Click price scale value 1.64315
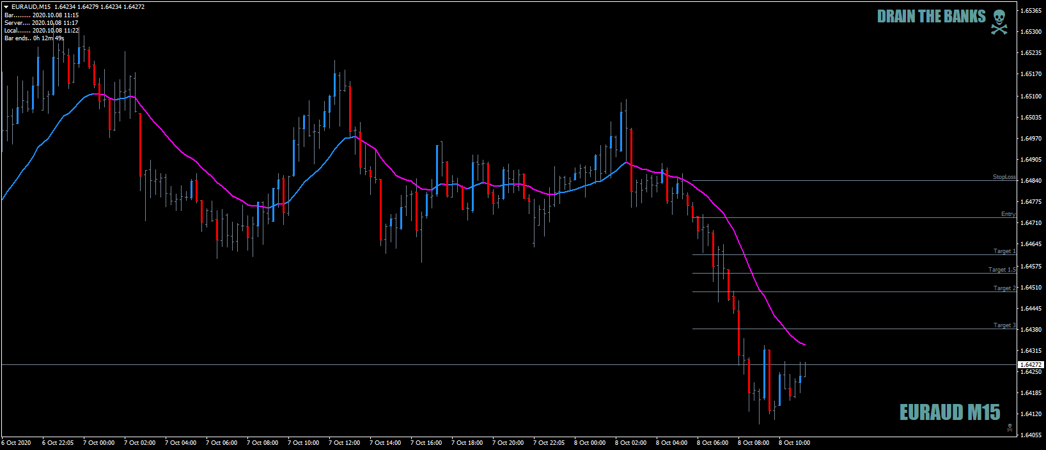Viewport: 1046px width, 450px height. point(1031,351)
